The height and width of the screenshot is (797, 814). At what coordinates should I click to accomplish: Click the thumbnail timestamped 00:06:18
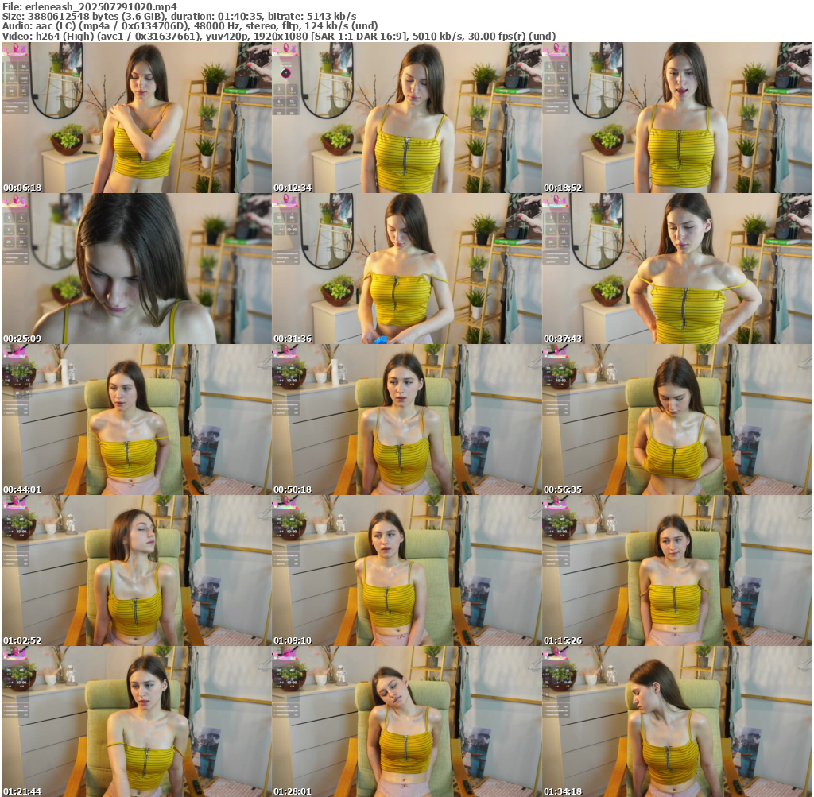coord(136,118)
